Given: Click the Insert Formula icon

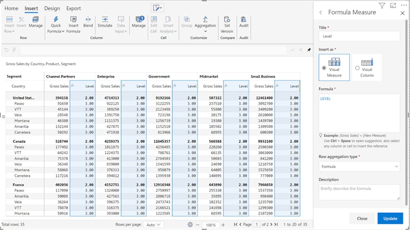Looking at the screenshot, I should coord(73,23).
